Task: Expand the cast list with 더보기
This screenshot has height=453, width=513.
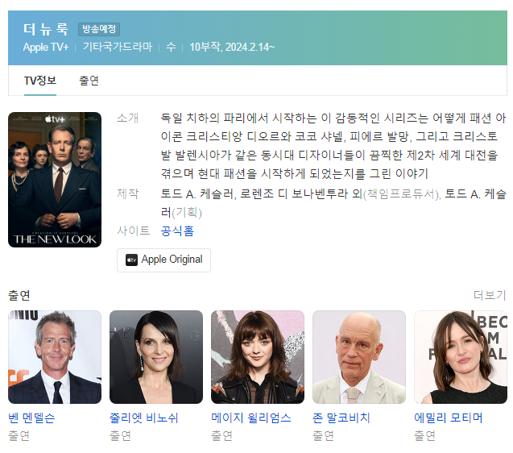Action: pos(490,295)
